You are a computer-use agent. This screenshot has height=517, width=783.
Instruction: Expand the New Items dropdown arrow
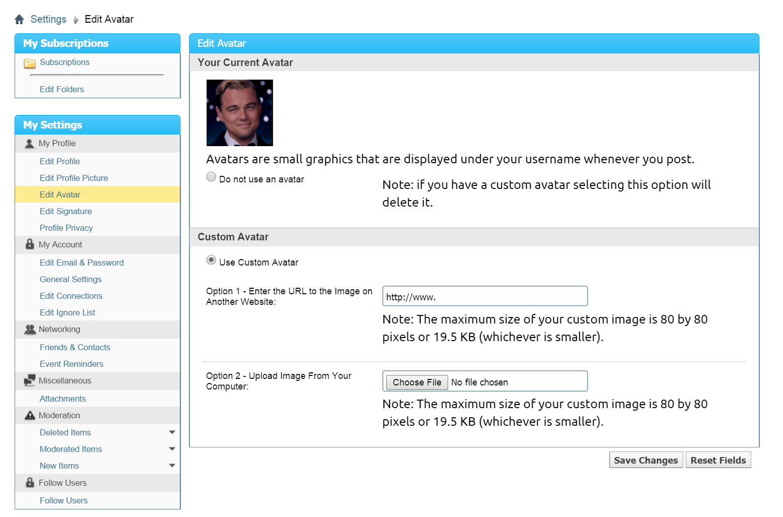(172, 466)
